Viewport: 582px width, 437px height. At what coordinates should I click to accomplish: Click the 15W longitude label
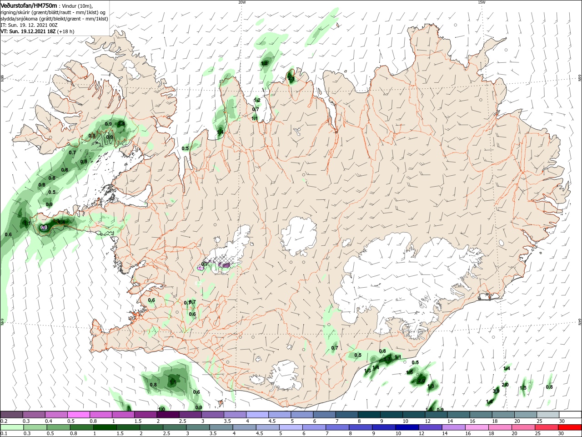click(482, 2)
